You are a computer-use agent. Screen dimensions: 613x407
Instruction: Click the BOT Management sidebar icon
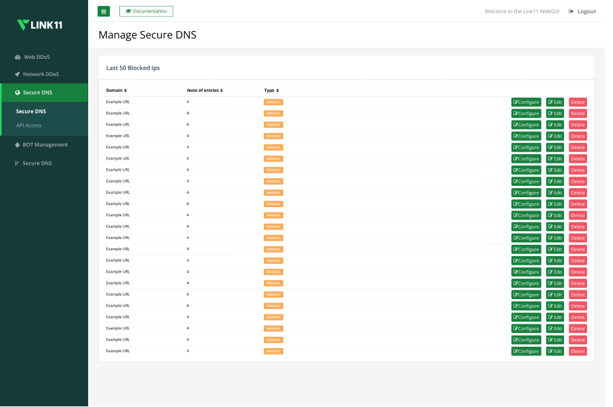[17, 145]
